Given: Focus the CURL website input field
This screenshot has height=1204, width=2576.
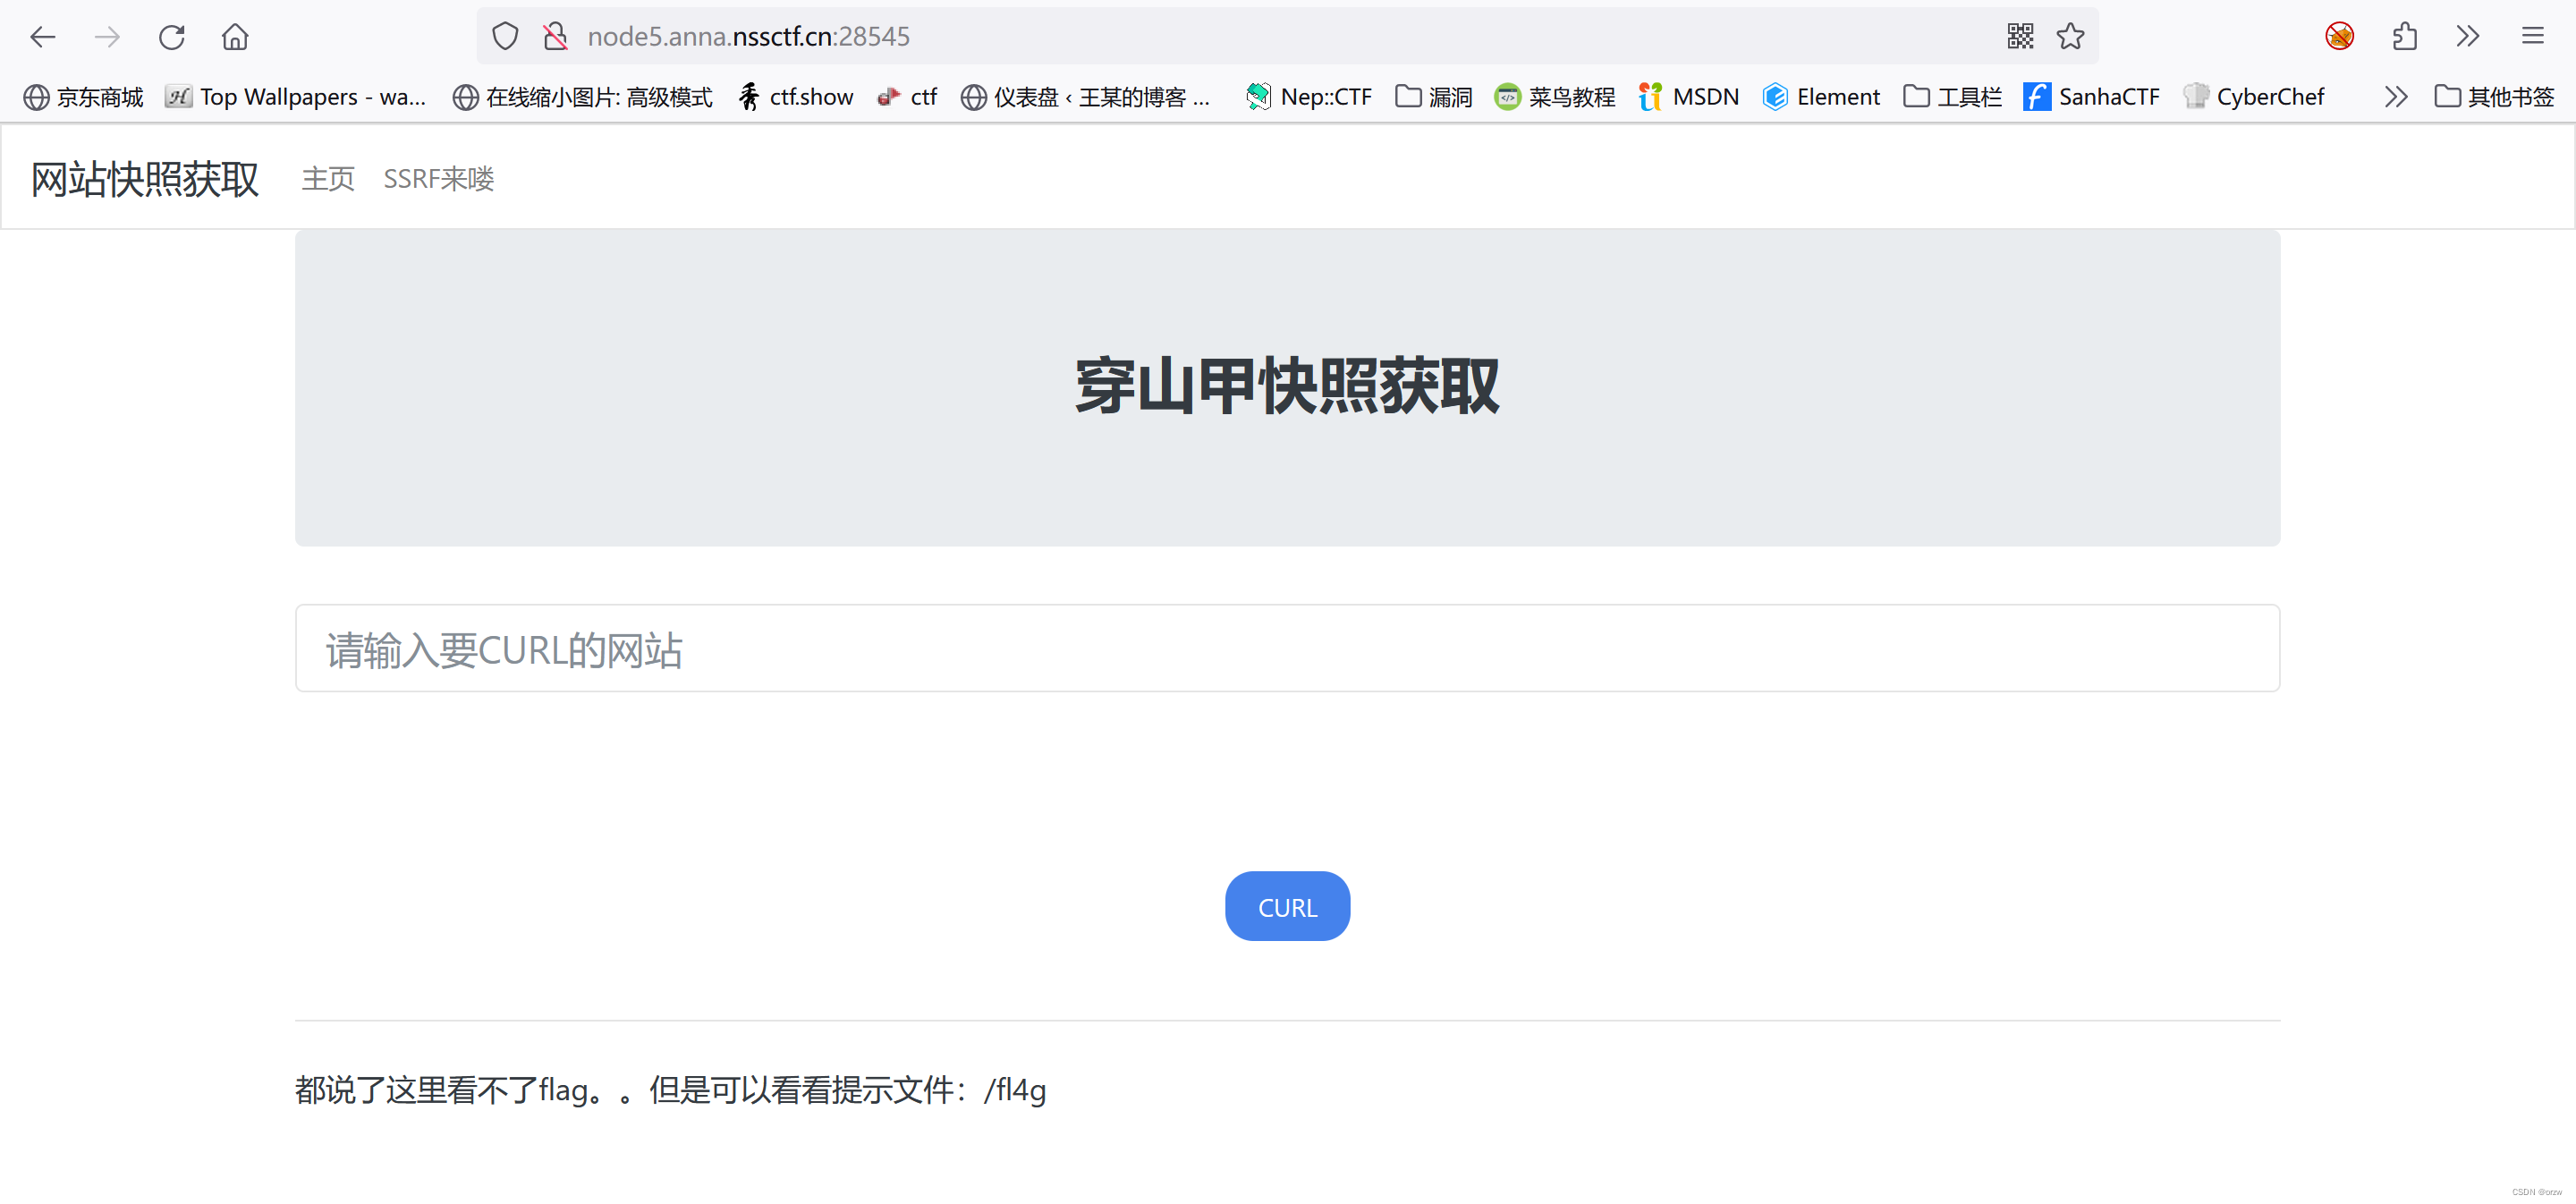Looking at the screenshot, I should click(x=1287, y=648).
